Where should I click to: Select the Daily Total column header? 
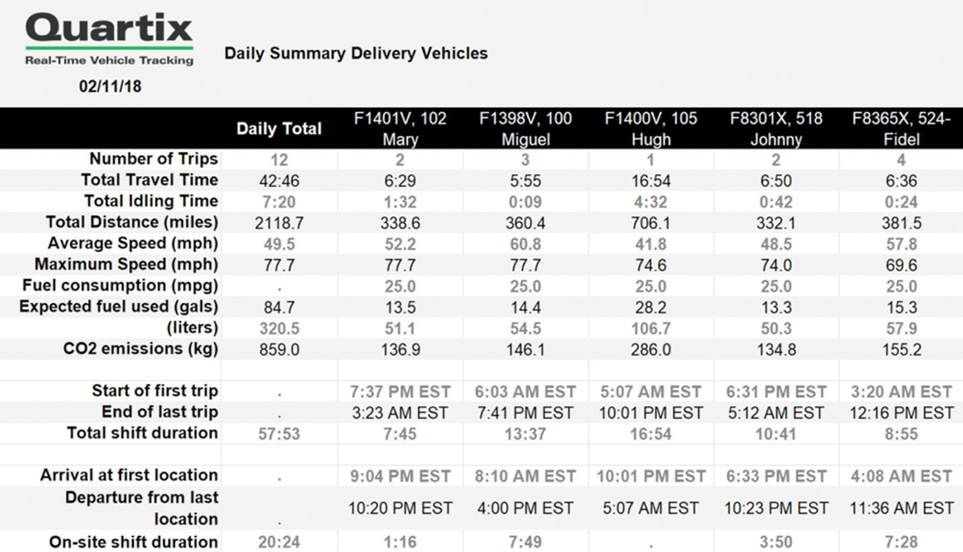(279, 129)
